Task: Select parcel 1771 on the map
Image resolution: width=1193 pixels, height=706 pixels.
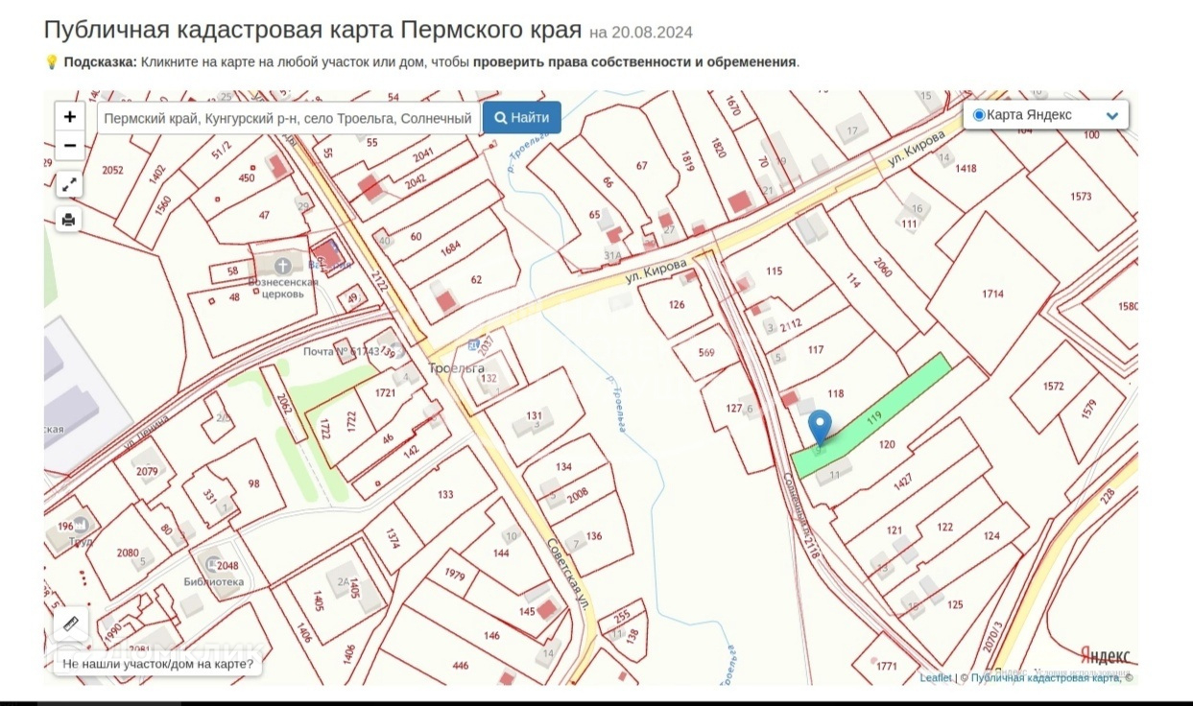Action: tap(886, 666)
